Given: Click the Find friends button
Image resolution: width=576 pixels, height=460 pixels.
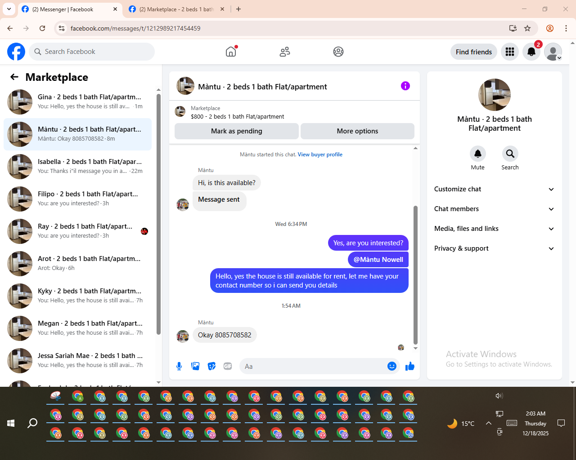Looking at the screenshot, I should point(474,52).
